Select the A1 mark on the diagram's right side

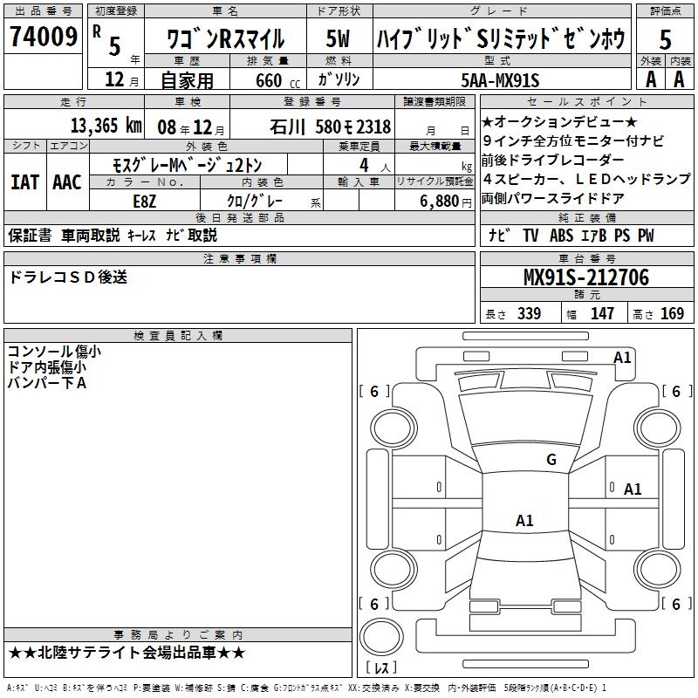[x=633, y=489]
